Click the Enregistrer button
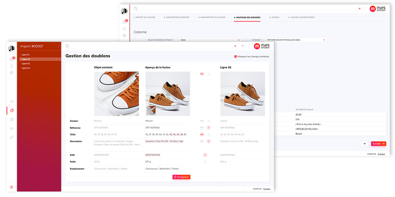 [181, 177]
